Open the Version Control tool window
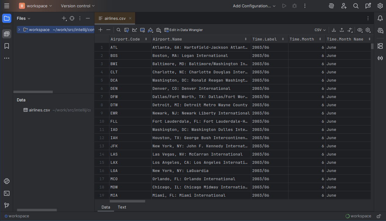 (x=7, y=205)
